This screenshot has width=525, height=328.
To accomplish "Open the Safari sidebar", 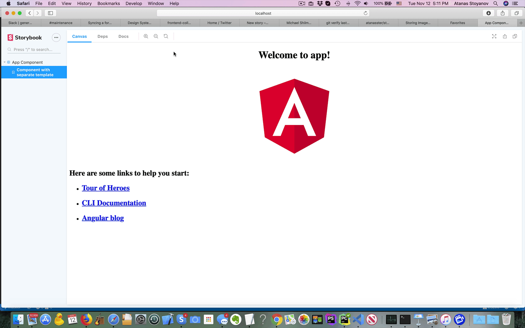I will pos(50,13).
